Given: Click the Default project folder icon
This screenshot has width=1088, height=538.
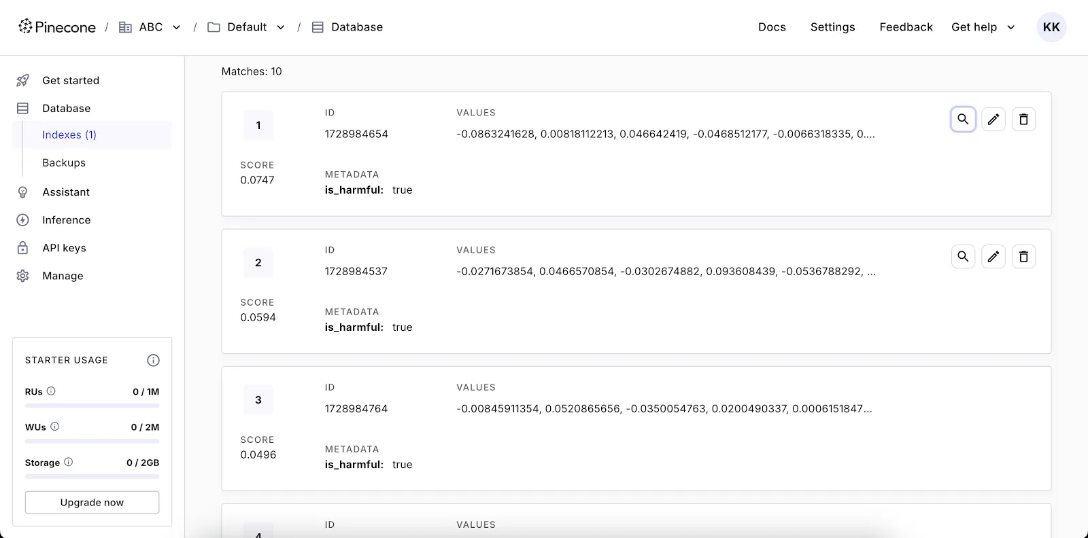Looking at the screenshot, I should tap(214, 27).
